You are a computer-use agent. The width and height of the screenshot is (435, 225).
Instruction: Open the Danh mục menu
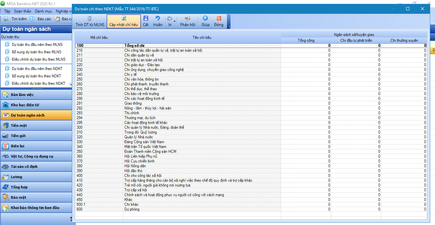click(44, 11)
